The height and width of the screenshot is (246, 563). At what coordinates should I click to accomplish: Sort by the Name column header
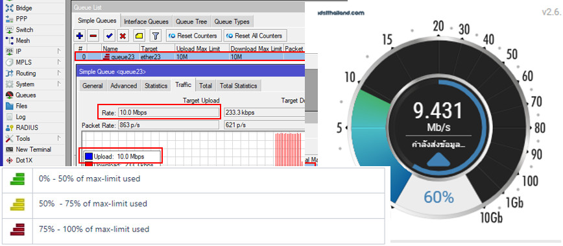[x=120, y=49]
